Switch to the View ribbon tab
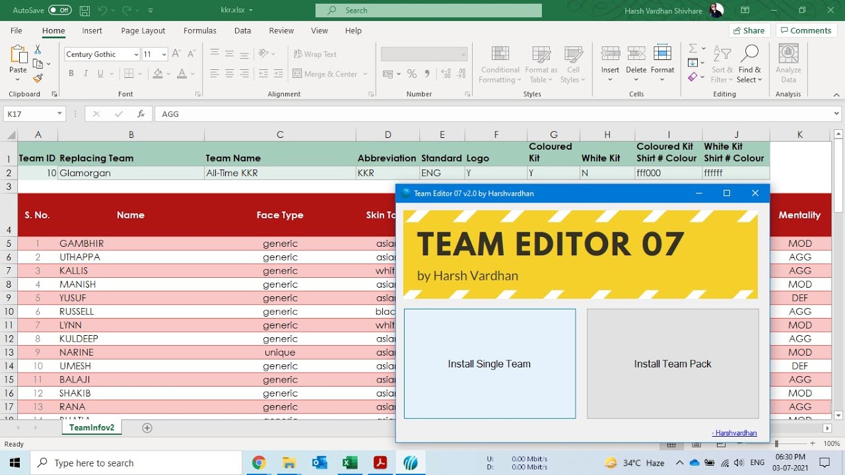The height and width of the screenshot is (475, 845). pos(320,30)
